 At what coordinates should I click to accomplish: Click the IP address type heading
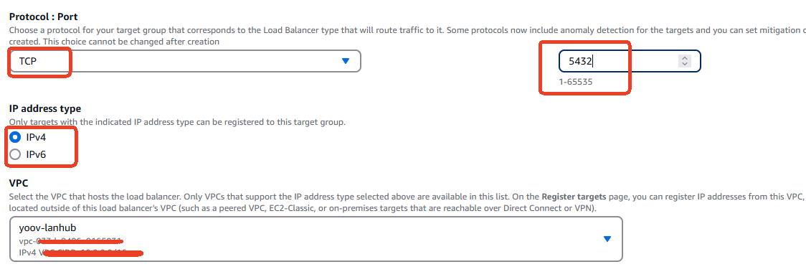point(45,109)
